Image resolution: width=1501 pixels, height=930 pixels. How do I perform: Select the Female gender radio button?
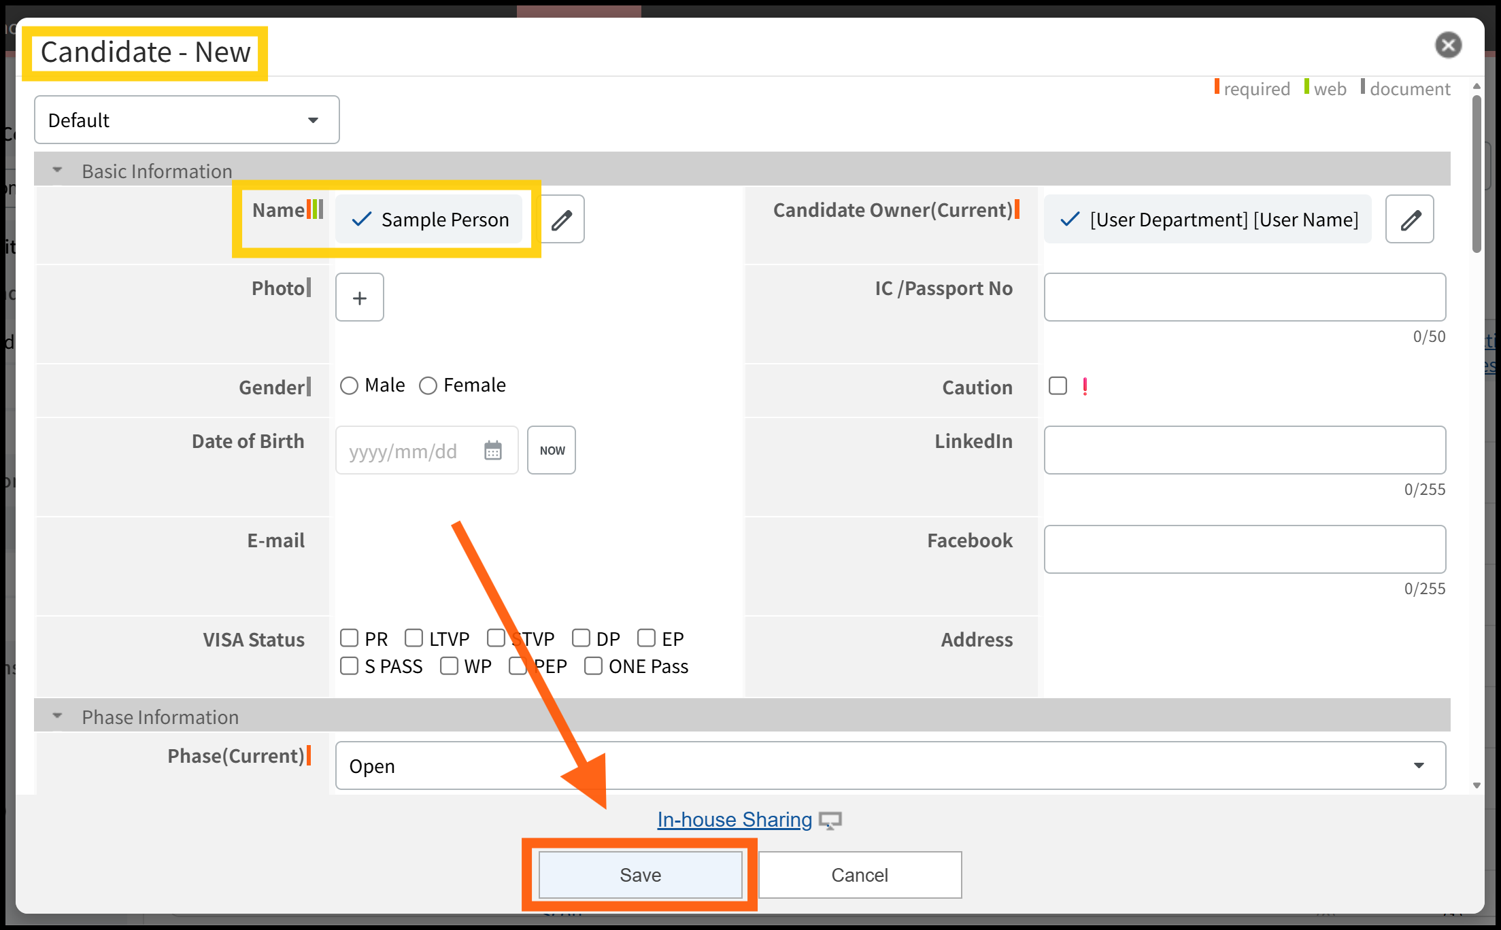pos(428,385)
